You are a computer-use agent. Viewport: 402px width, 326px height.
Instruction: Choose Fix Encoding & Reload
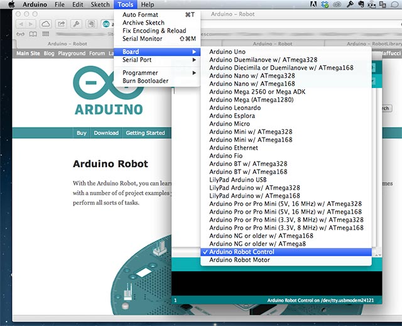coord(157,31)
